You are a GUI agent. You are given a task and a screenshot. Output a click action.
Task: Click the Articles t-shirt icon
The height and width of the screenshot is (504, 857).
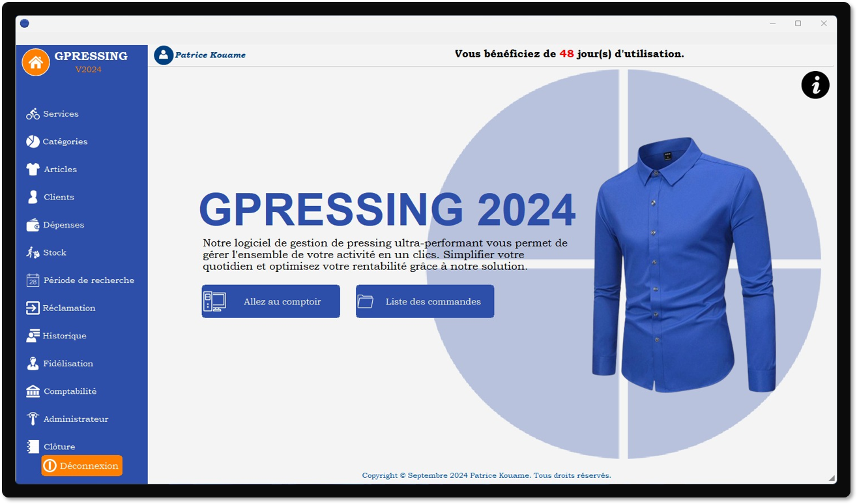33,170
